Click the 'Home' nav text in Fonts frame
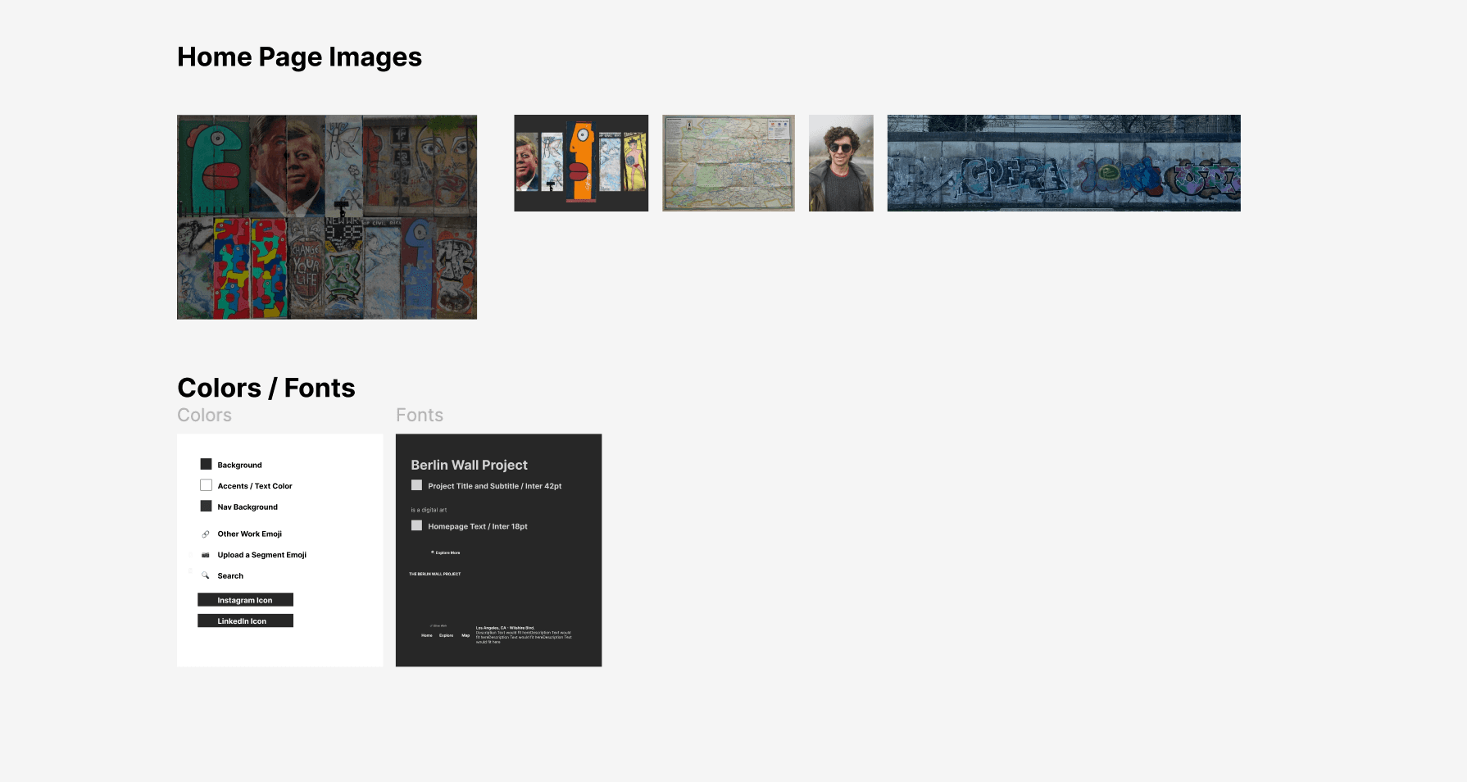This screenshot has width=1467, height=782. (x=427, y=635)
